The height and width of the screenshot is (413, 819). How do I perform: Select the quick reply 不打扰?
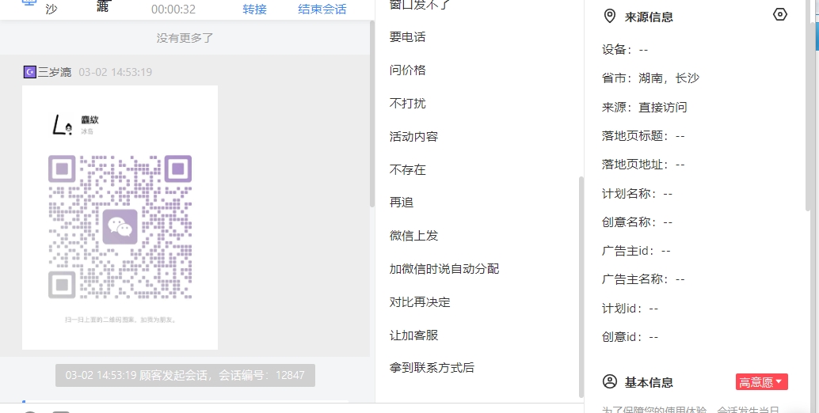pyautogui.click(x=407, y=103)
